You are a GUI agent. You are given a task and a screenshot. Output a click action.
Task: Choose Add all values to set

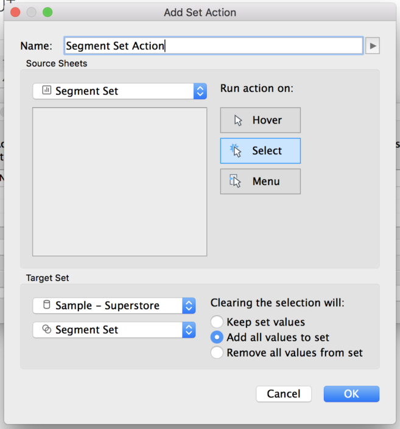click(217, 337)
